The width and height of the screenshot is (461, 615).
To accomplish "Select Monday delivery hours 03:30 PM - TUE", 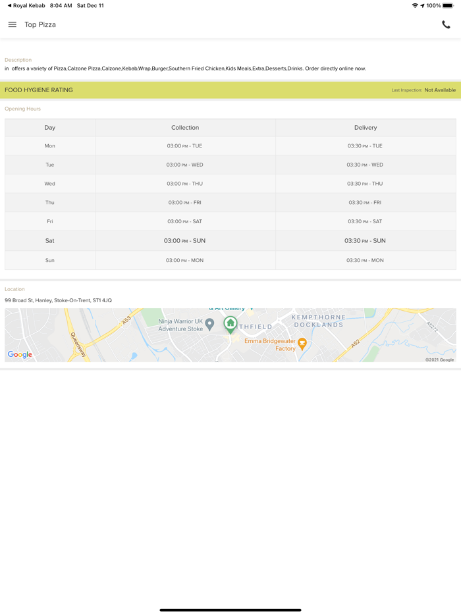I will [x=366, y=146].
